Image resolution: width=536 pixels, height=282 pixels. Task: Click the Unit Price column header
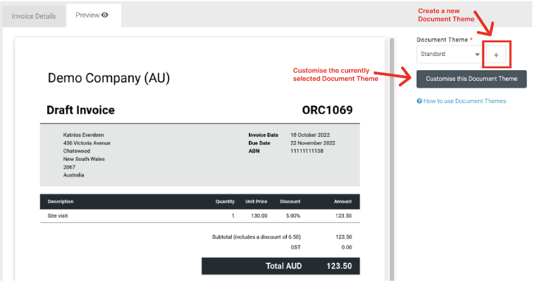coord(256,201)
